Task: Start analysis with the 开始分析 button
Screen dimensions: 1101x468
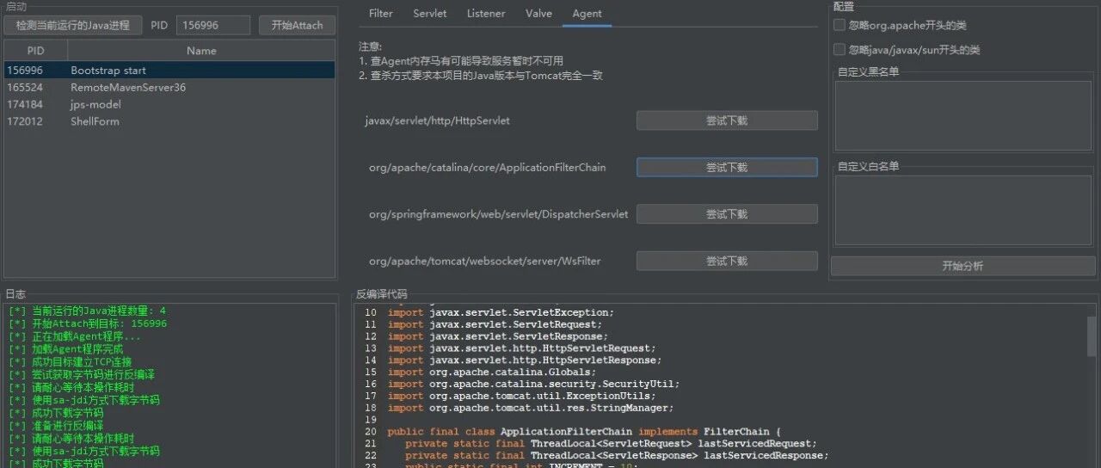Action: 963,266
